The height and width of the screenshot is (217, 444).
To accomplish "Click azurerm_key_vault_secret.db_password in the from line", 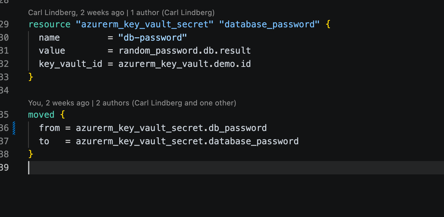I will click(171, 128).
